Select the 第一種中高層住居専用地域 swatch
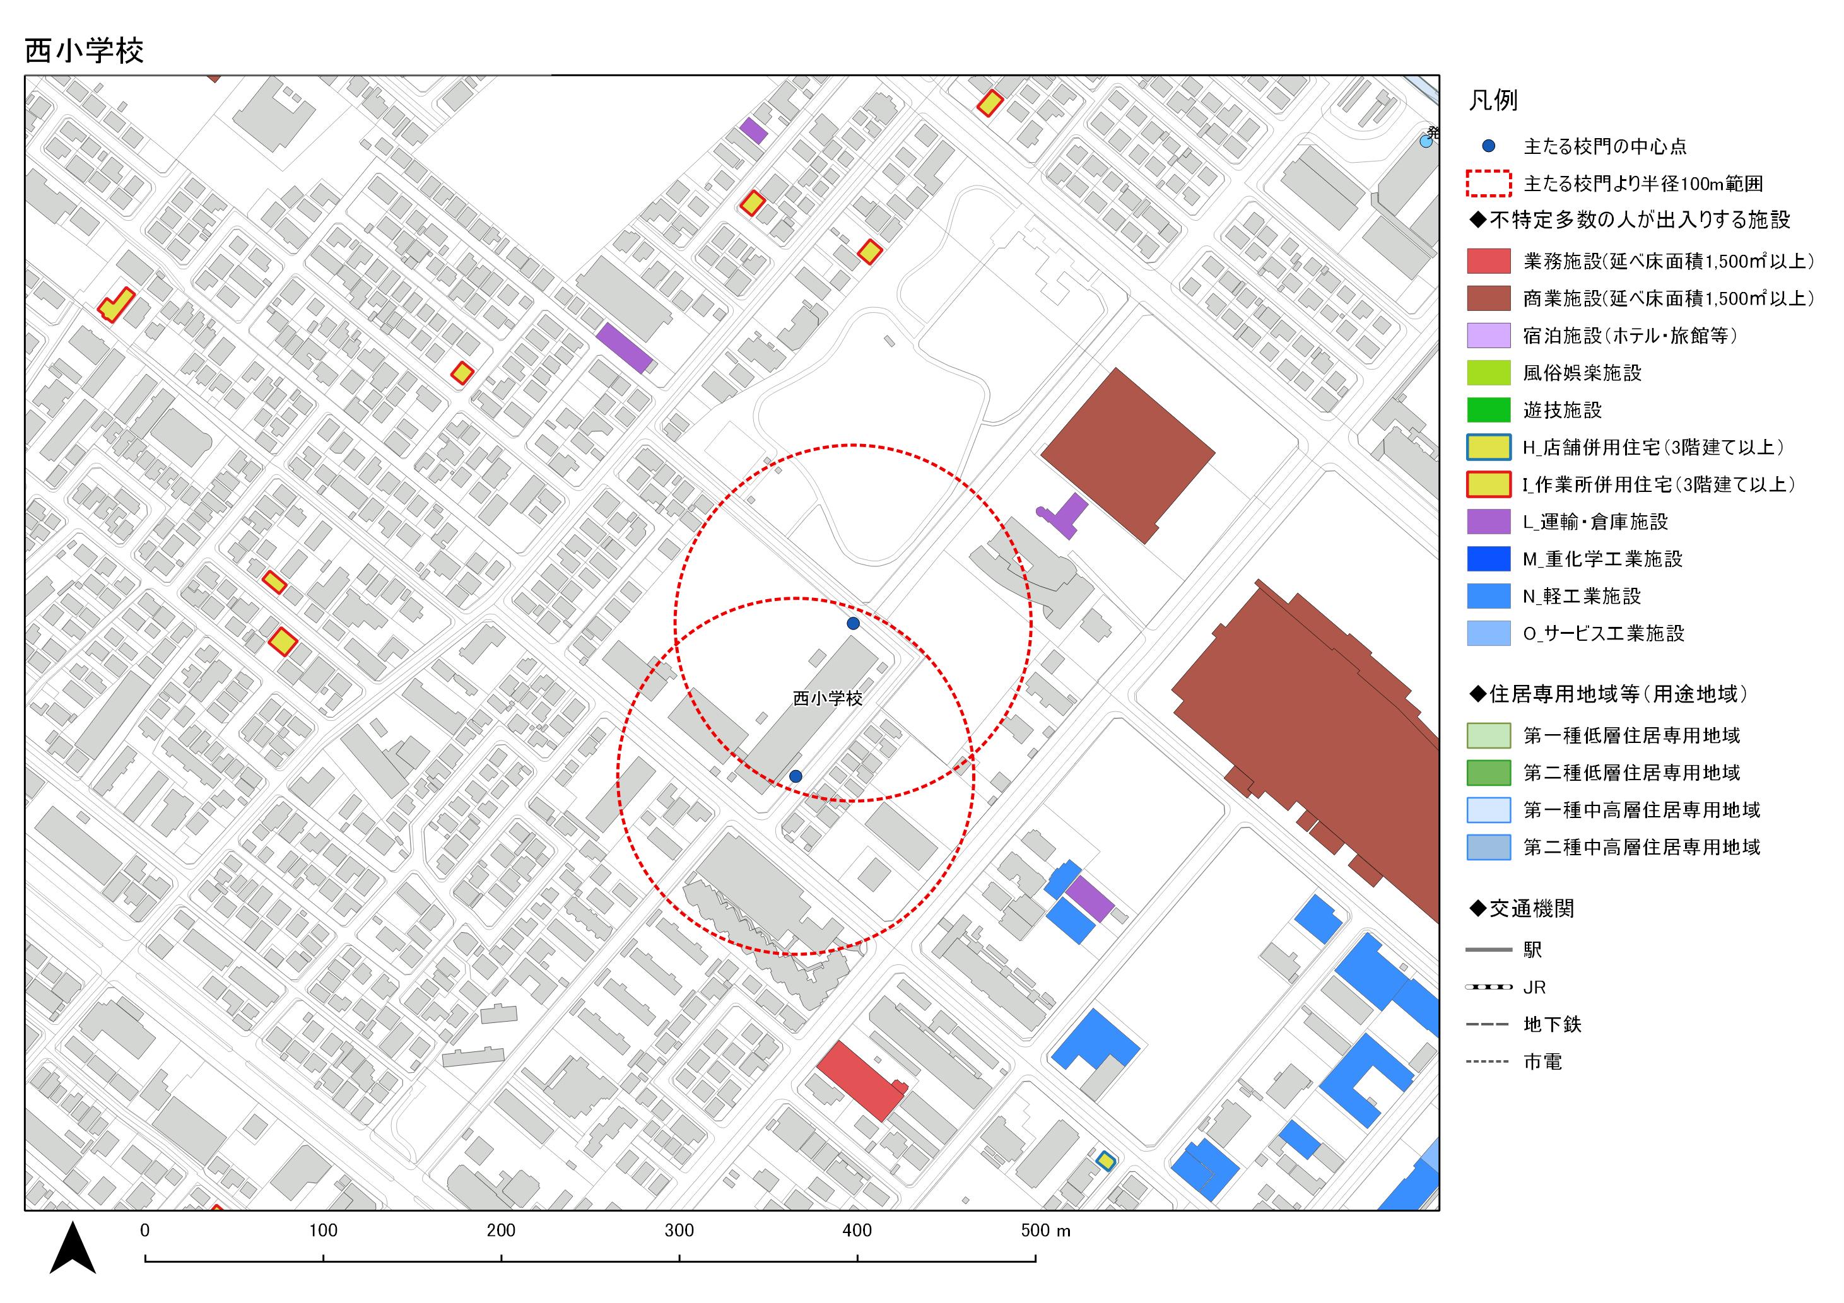Viewport: 1844px width, 1303px height. [1488, 810]
